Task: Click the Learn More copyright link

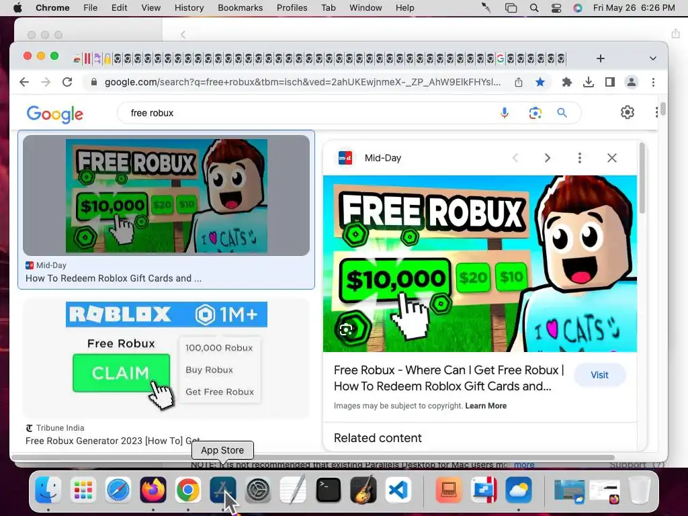Action: point(486,406)
